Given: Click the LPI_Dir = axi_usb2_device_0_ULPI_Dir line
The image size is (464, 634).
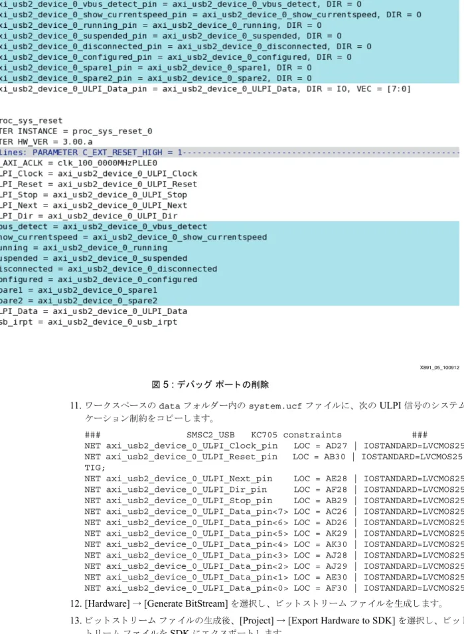Looking at the screenshot, I should point(88,216).
